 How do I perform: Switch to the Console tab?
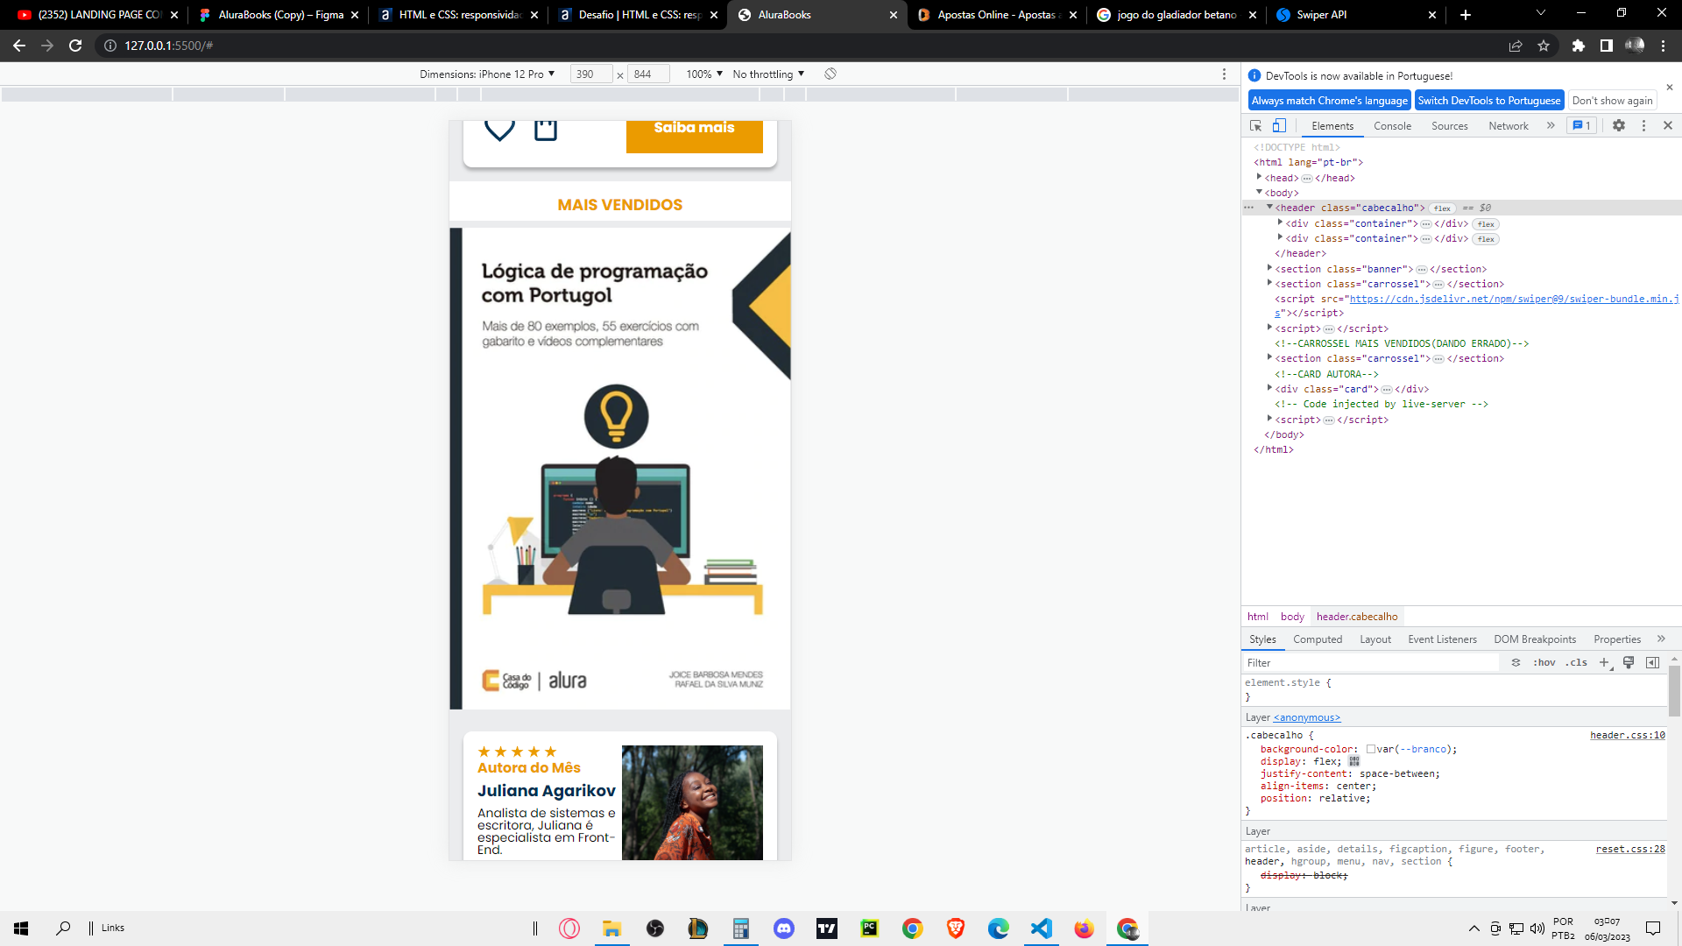(x=1392, y=126)
